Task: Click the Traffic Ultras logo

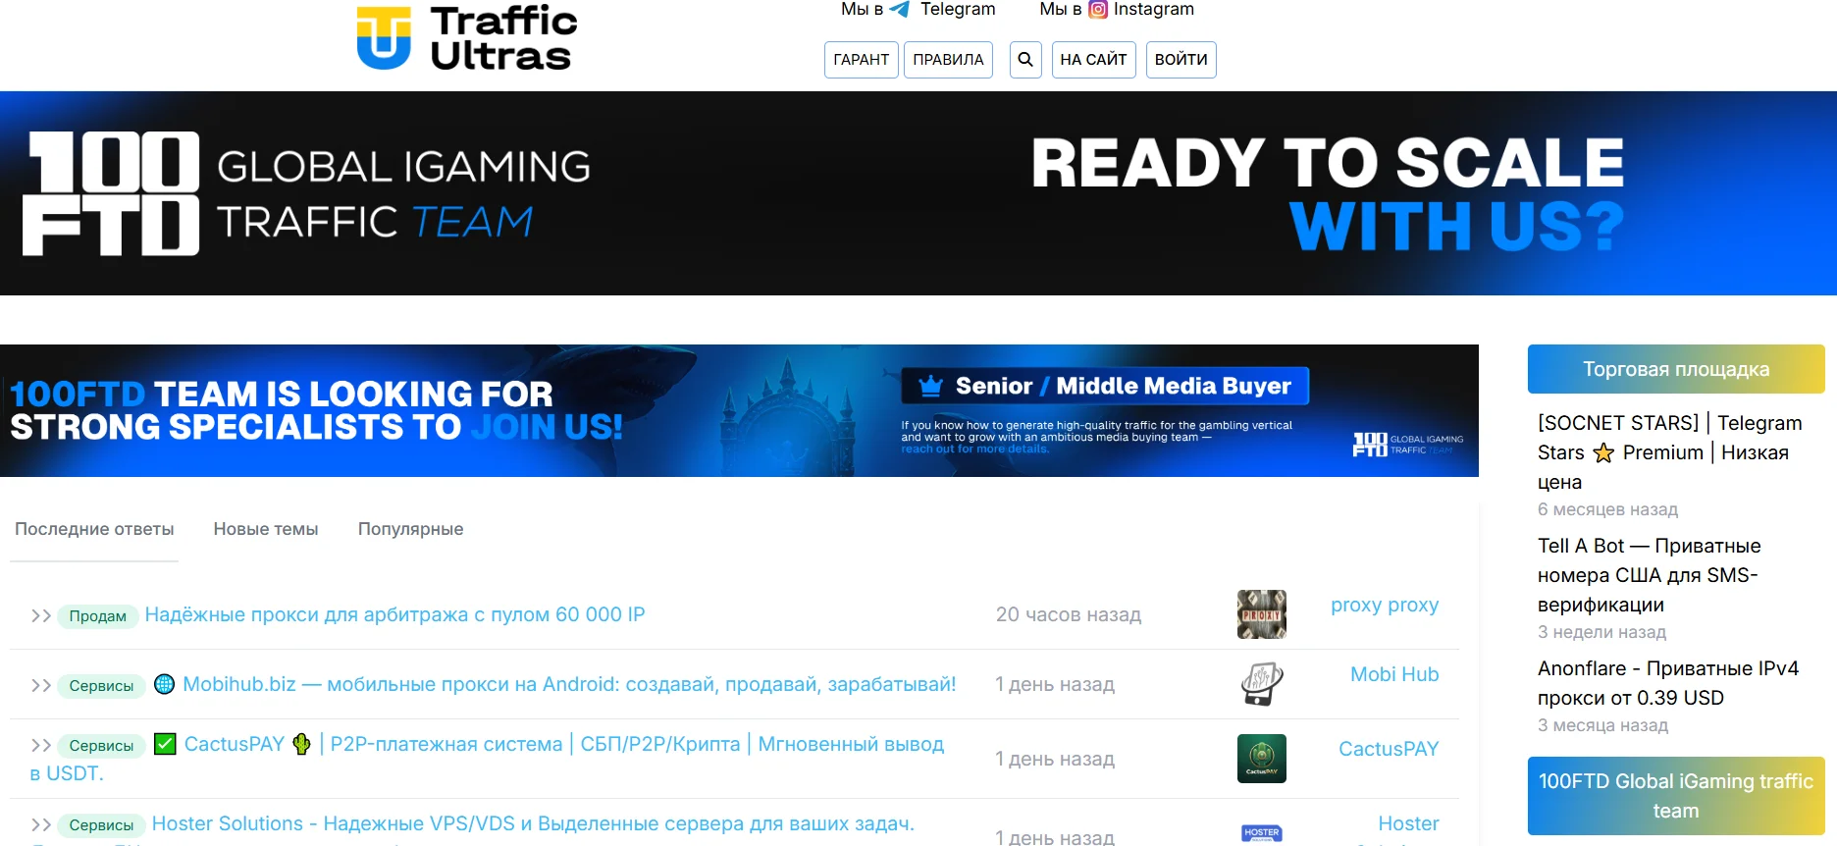Action: click(x=467, y=38)
